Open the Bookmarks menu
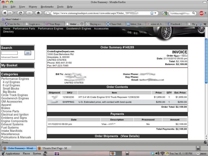 47,7
